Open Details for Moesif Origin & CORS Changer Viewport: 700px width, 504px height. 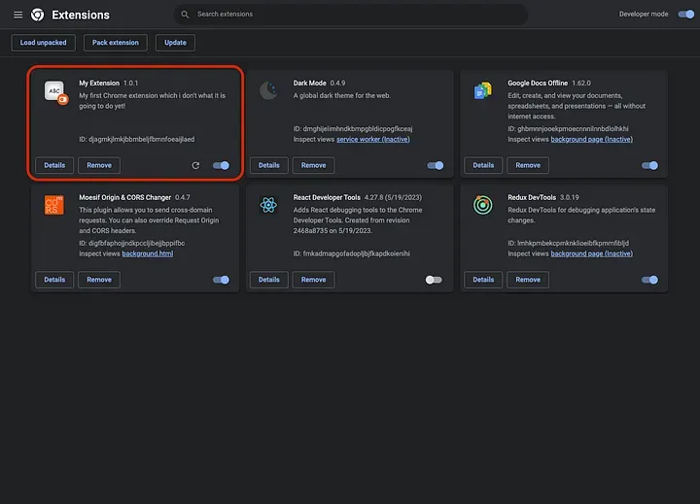tap(54, 280)
